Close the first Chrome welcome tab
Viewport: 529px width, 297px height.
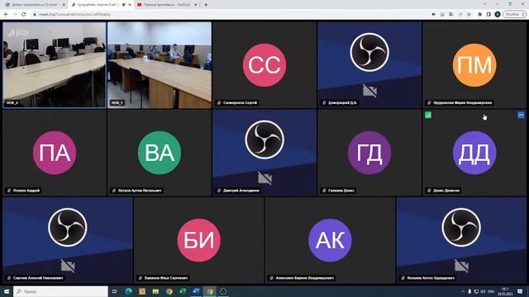[x=64, y=5]
